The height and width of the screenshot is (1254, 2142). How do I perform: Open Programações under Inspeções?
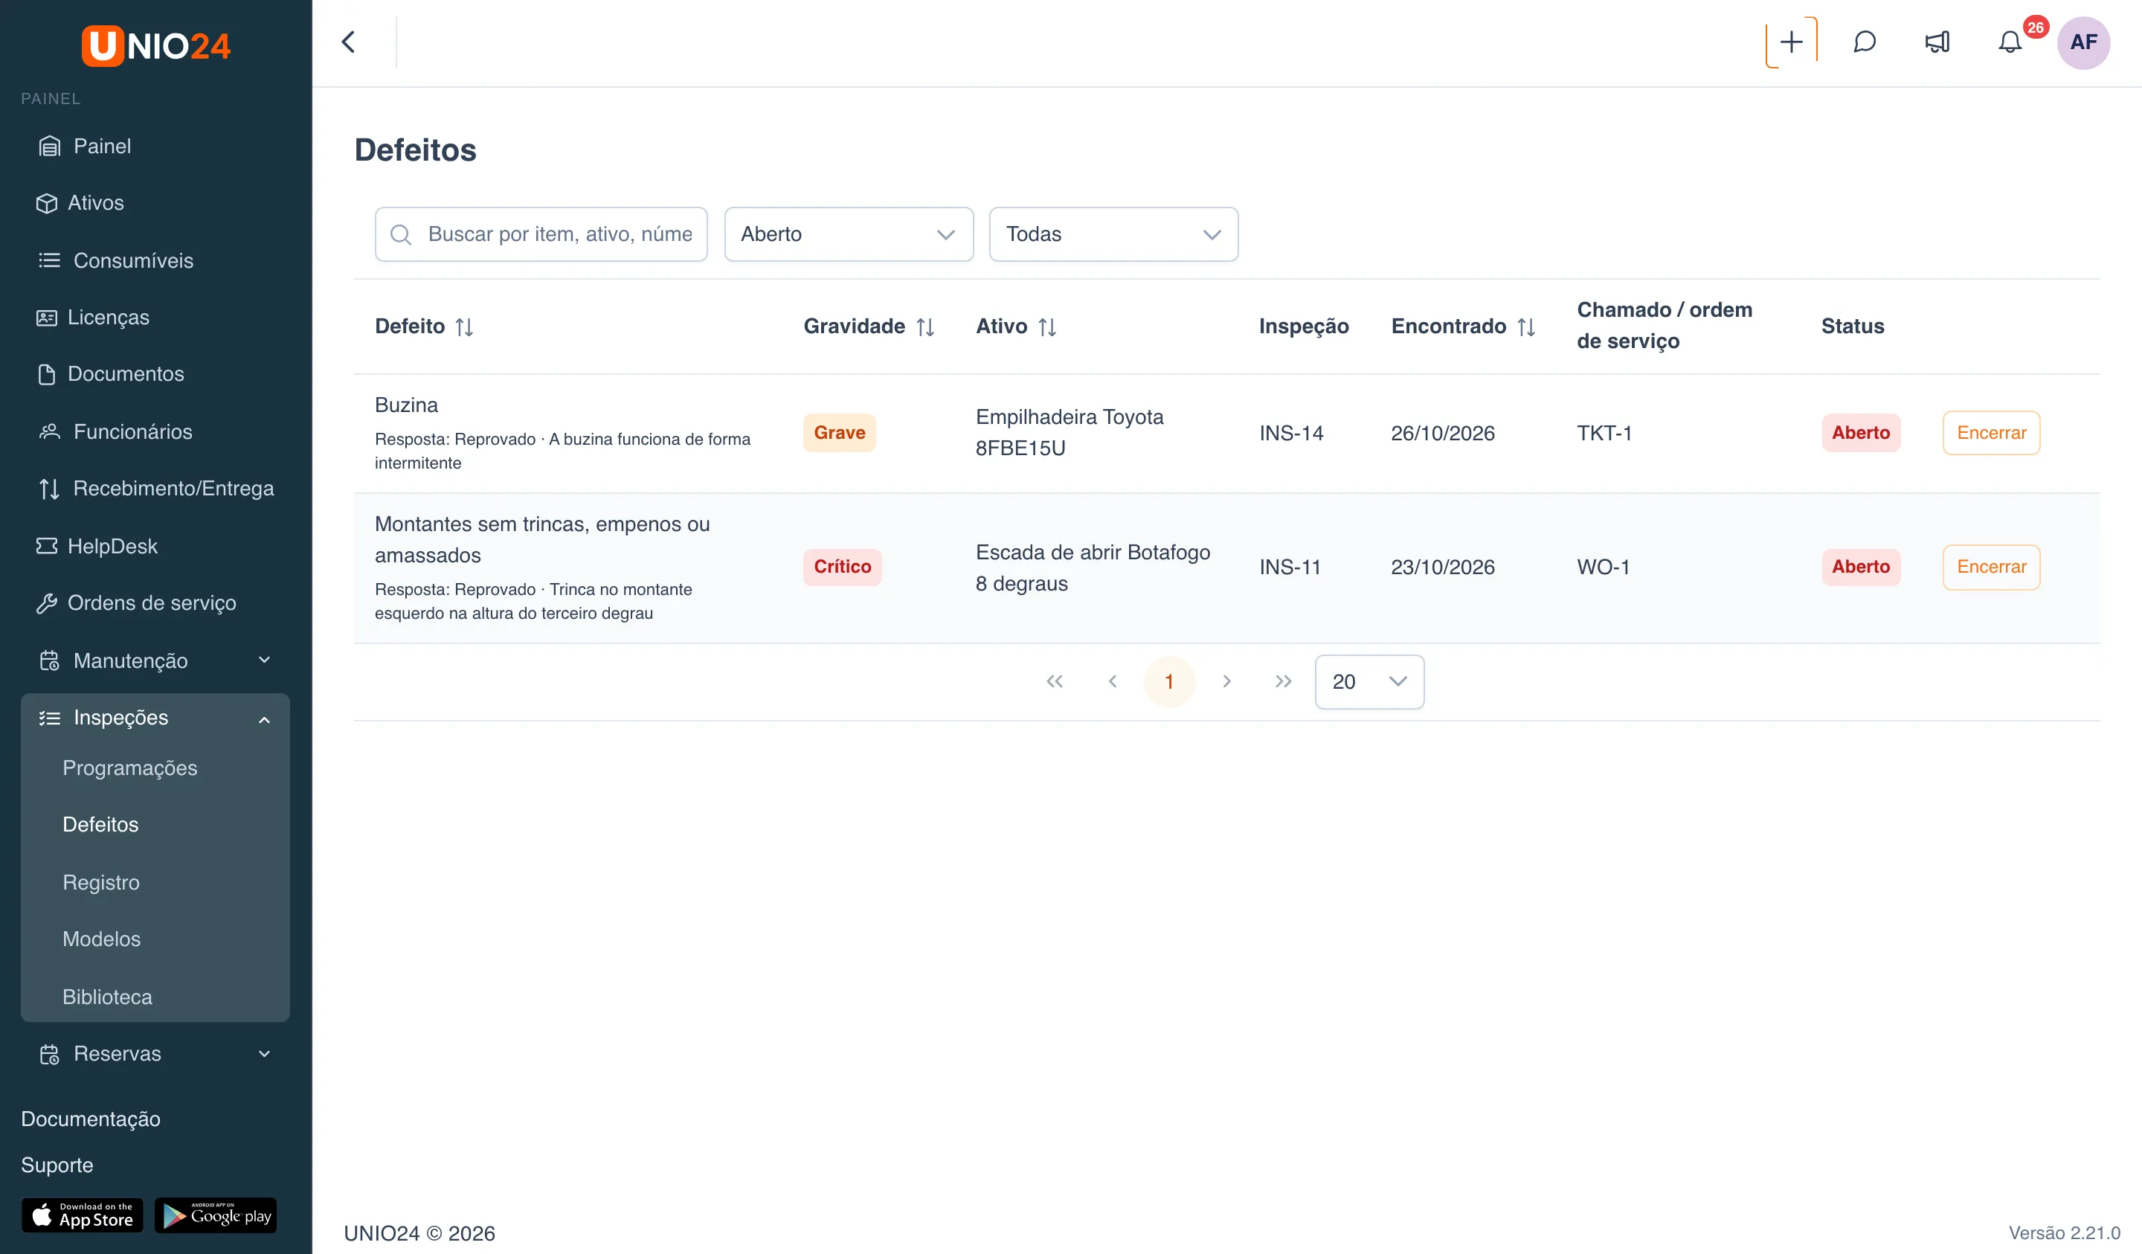click(130, 768)
